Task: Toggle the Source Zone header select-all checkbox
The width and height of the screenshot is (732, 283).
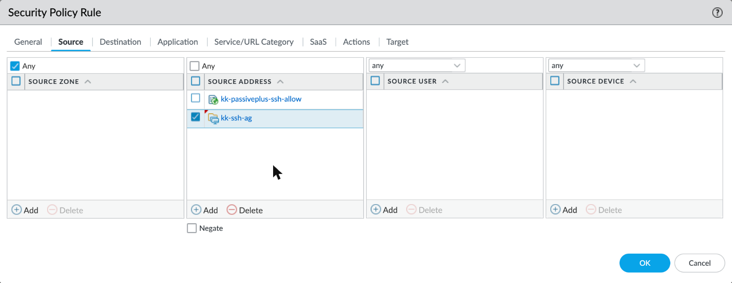Action: (16, 81)
